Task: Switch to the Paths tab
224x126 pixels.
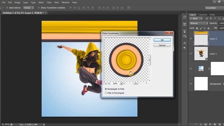Action: (212, 15)
